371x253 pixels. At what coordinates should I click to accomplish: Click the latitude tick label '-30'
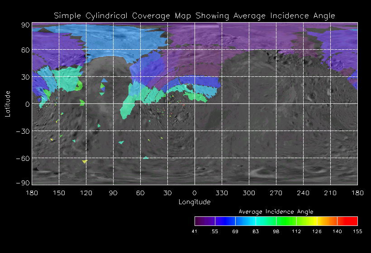(x=23, y=131)
